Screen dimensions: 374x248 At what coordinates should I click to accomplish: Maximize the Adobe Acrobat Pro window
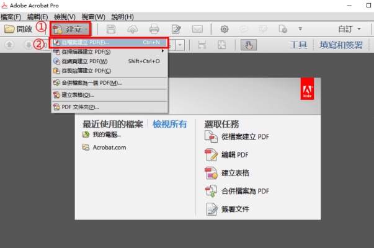point(368,5)
